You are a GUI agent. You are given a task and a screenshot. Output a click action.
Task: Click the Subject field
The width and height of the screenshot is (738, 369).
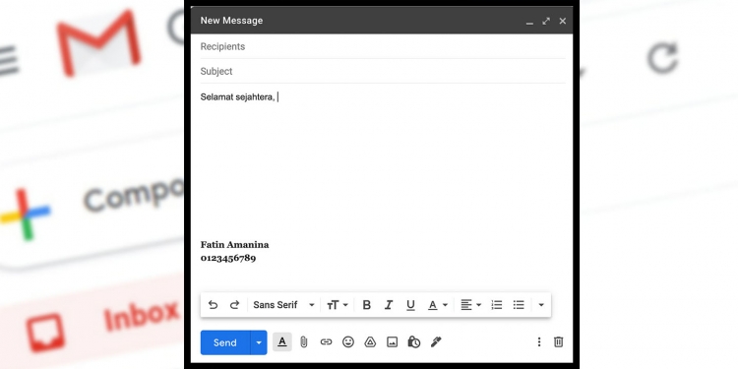pyautogui.click(x=383, y=71)
